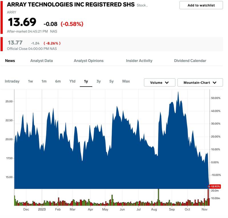Select the Ytd chart range
The image size is (228, 218).
coord(72,81)
